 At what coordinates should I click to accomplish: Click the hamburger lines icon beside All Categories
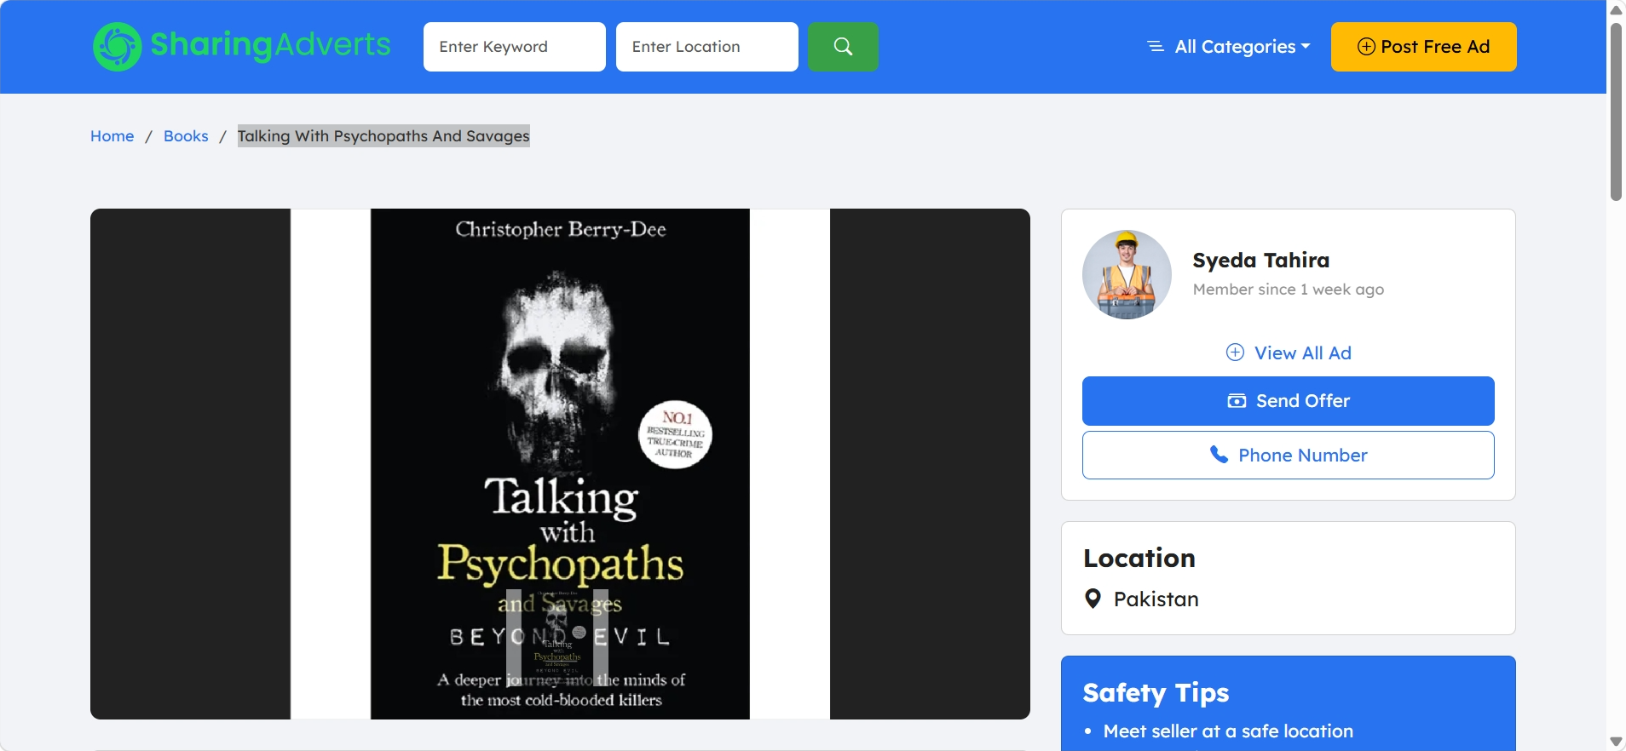click(1156, 47)
